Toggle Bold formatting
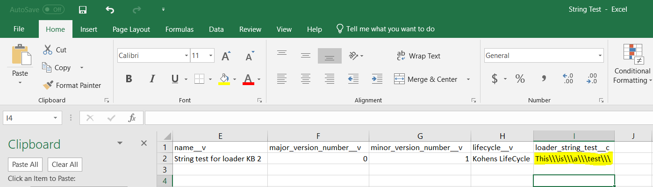653x187 pixels. tap(129, 79)
